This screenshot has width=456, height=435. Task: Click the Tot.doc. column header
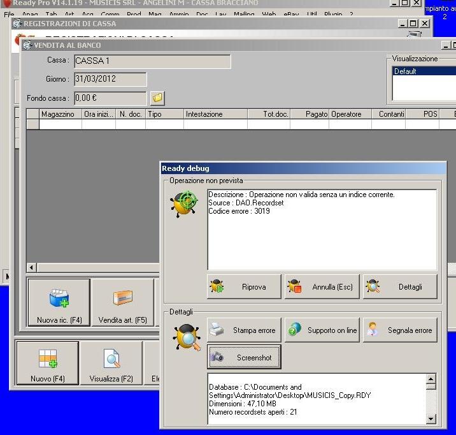pyautogui.click(x=269, y=114)
